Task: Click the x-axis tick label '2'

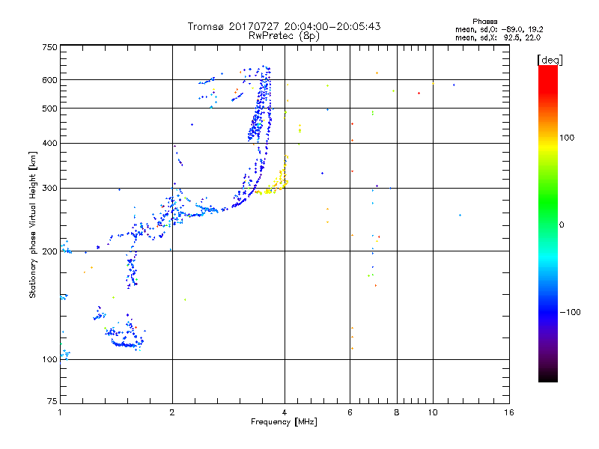Action: coord(172,412)
